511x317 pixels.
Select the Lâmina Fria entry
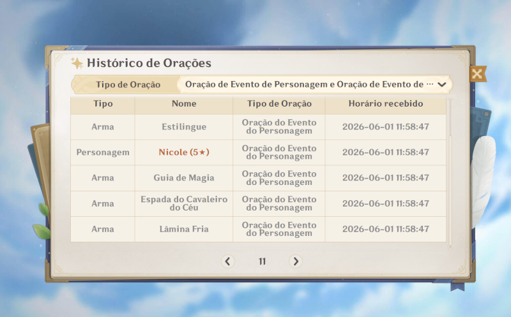(184, 229)
